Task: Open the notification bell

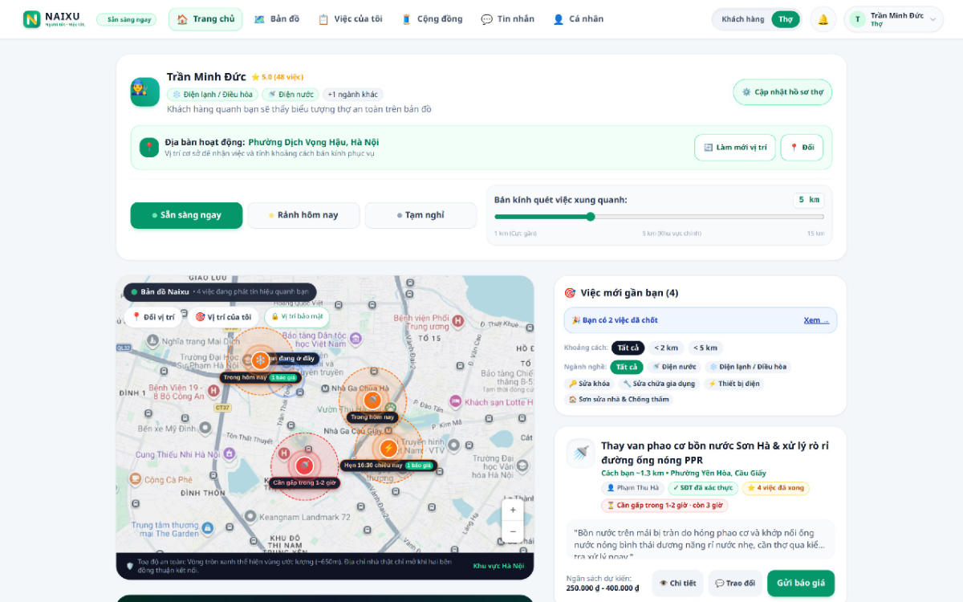Action: (x=823, y=19)
